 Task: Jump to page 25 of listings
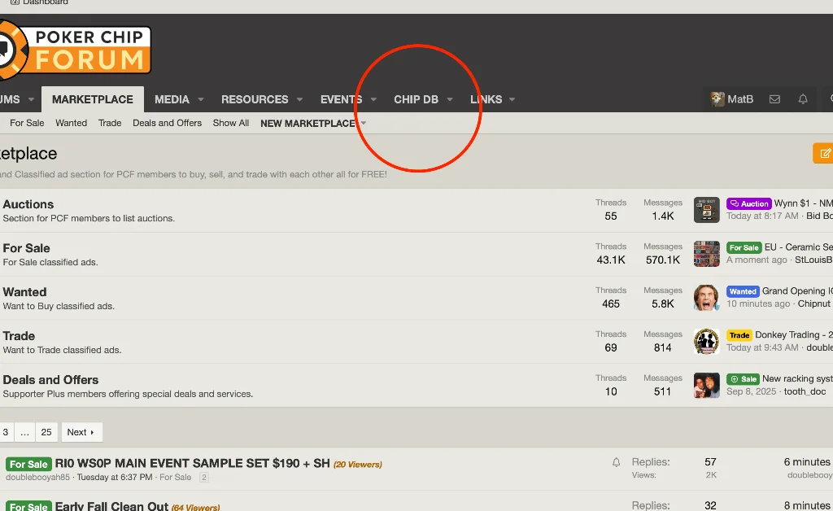(46, 432)
